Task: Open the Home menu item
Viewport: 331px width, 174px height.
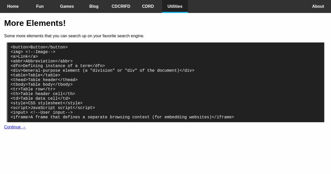Action: 13,6
